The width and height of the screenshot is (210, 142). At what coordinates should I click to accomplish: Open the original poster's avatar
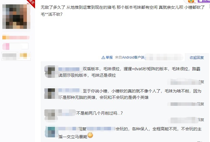[16, 17]
